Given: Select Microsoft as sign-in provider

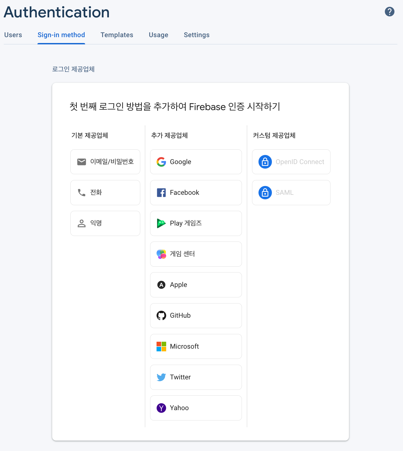Looking at the screenshot, I should click(x=196, y=347).
